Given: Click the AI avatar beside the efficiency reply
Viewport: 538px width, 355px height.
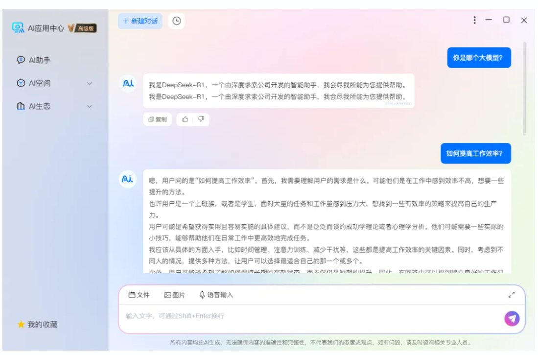Looking at the screenshot, I should click(x=128, y=179).
